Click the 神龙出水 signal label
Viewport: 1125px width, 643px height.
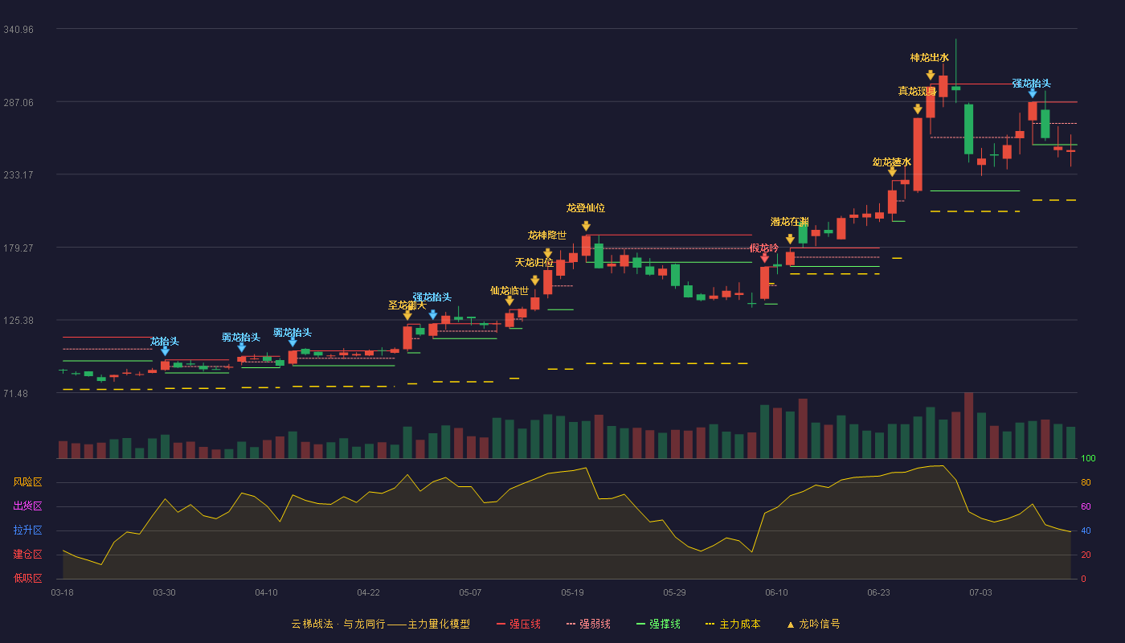pyautogui.click(x=930, y=58)
